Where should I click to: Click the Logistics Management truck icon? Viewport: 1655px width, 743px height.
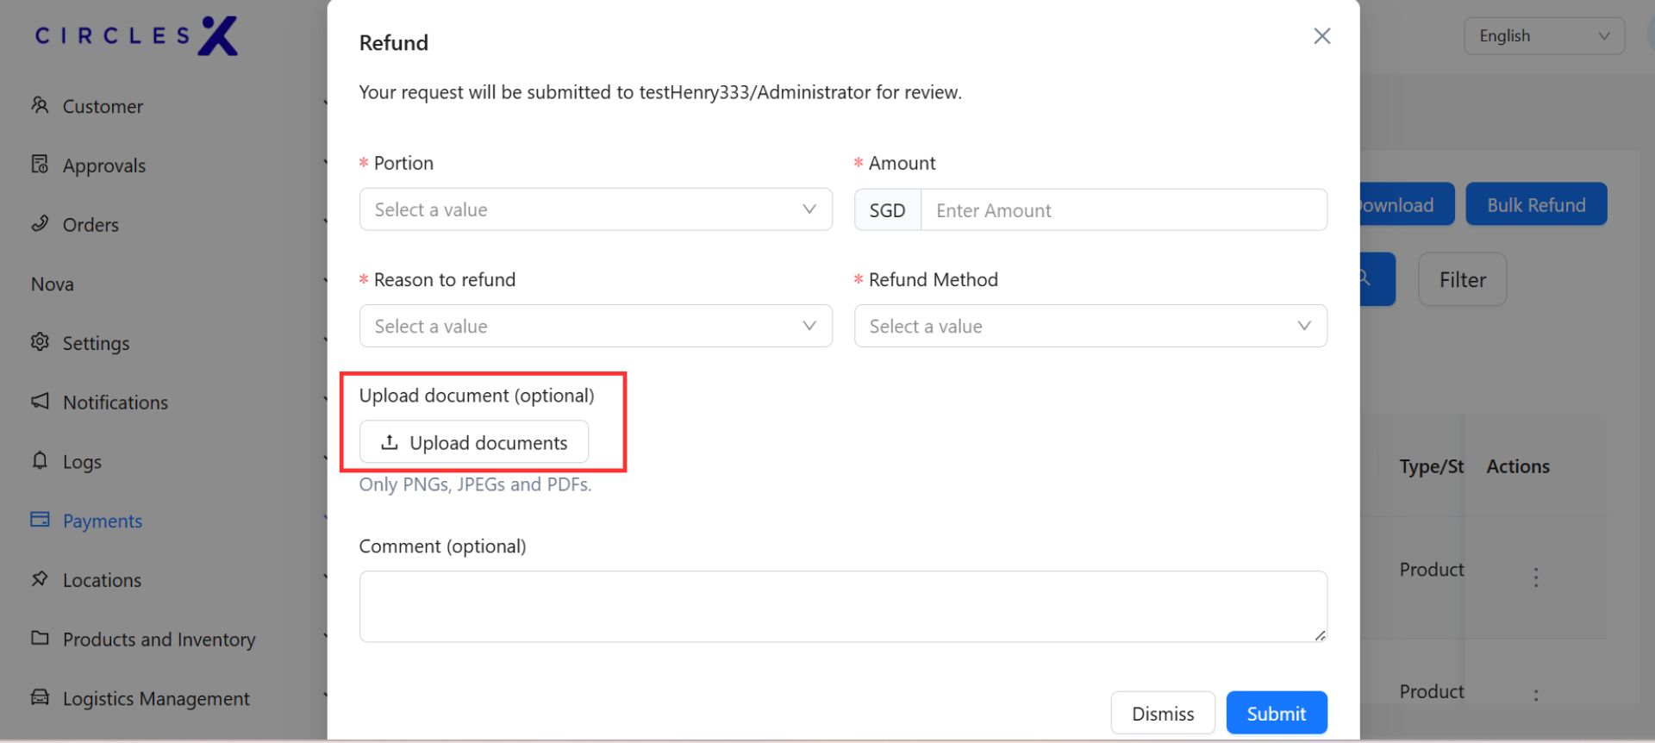(40, 697)
